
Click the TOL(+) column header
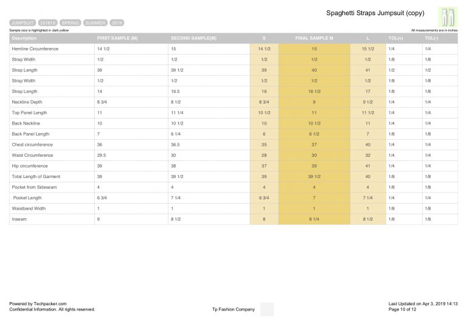pyautogui.click(x=395, y=38)
